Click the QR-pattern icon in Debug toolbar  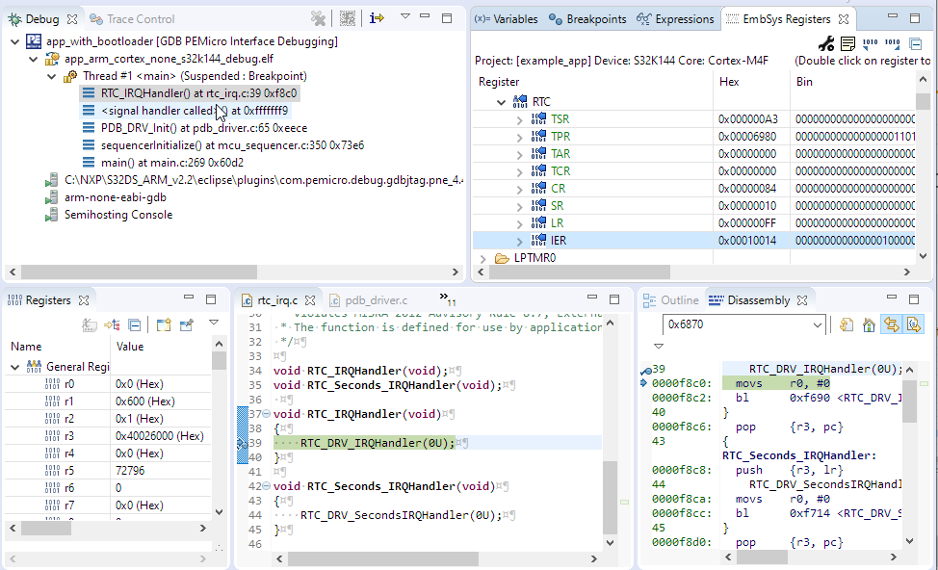tap(347, 18)
